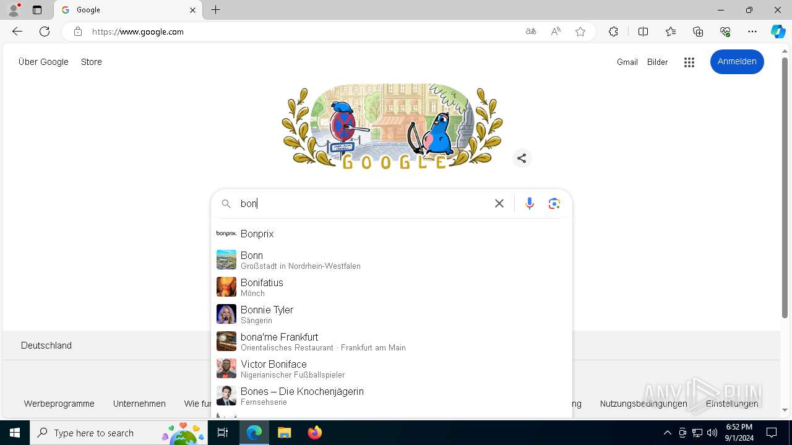Open Settings and more ellipsis menu
This screenshot has width=792, height=445.
752,32
